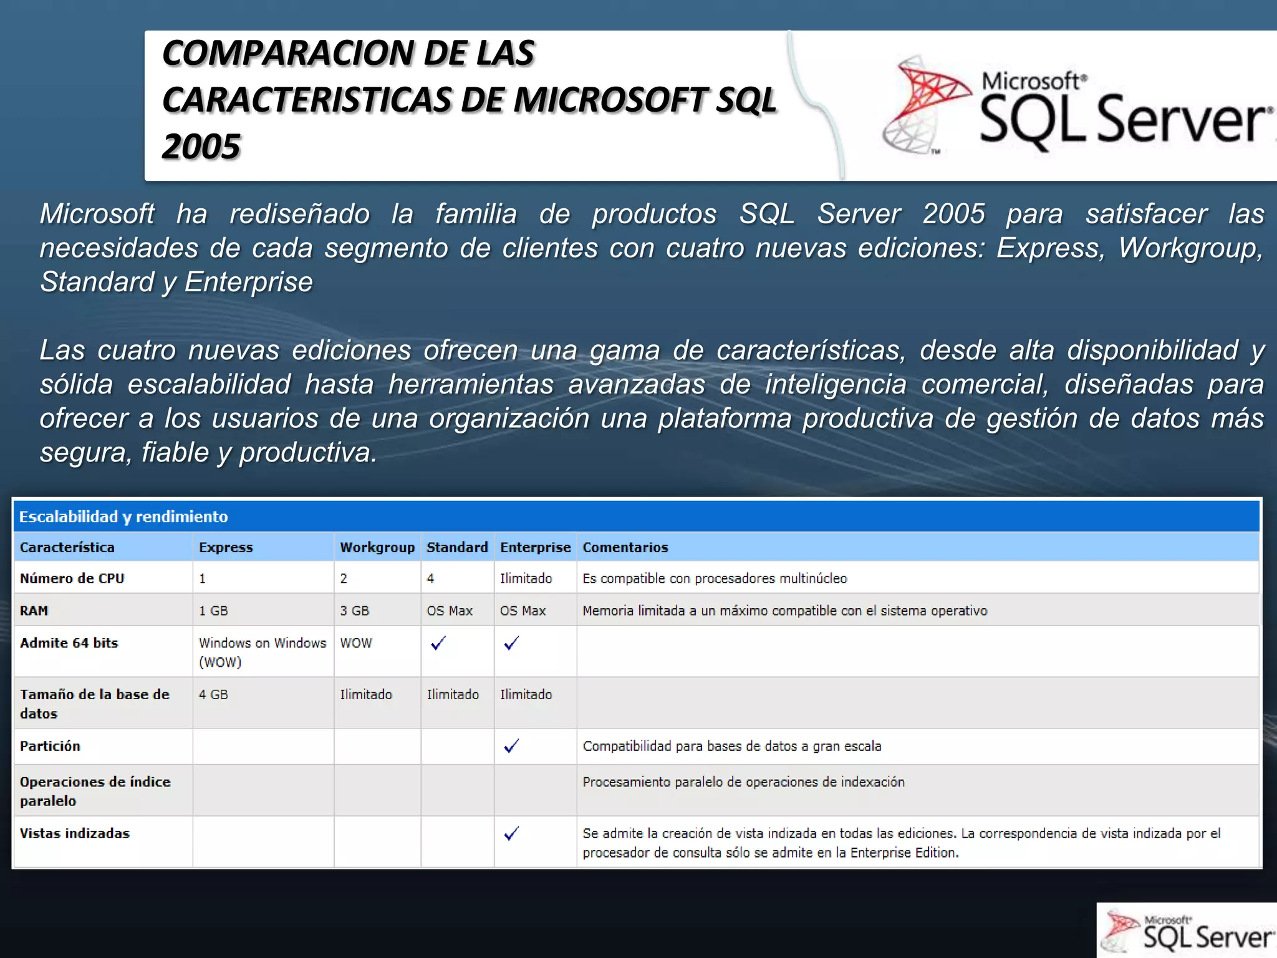Click the paragraph starting 'Las cuatro nuevas ediciones'
The height and width of the screenshot is (958, 1277).
(x=651, y=400)
